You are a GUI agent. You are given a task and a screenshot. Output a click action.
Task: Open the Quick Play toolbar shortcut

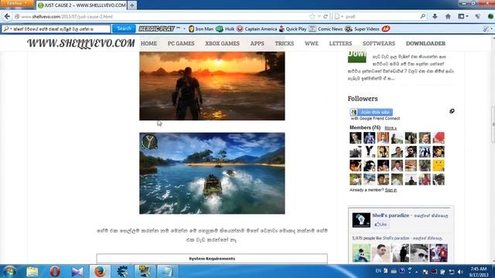292,29
